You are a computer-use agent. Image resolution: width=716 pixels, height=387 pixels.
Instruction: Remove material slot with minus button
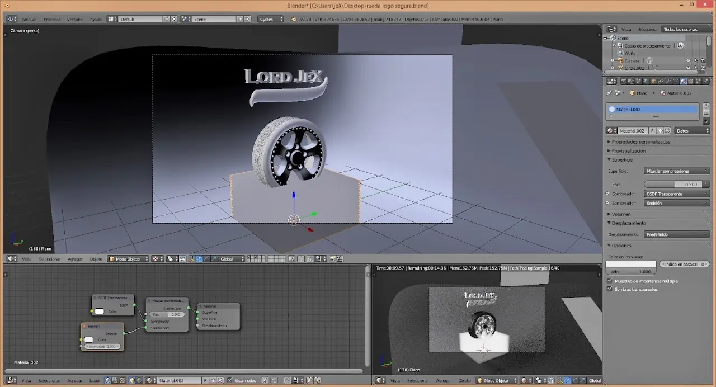[x=706, y=114]
